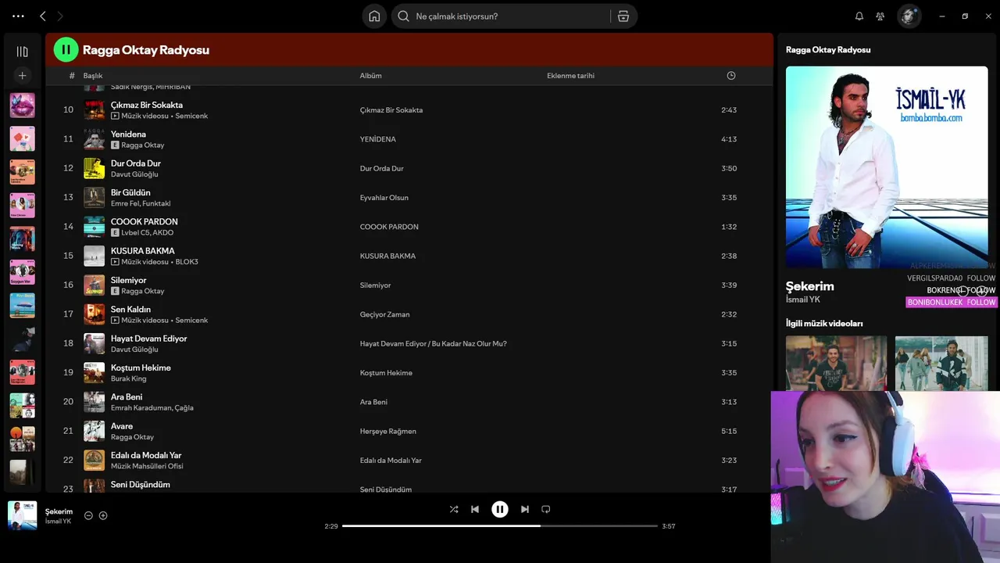The width and height of the screenshot is (1000, 563).
Task: Play the second related music video thumbnail
Action: pos(941,364)
